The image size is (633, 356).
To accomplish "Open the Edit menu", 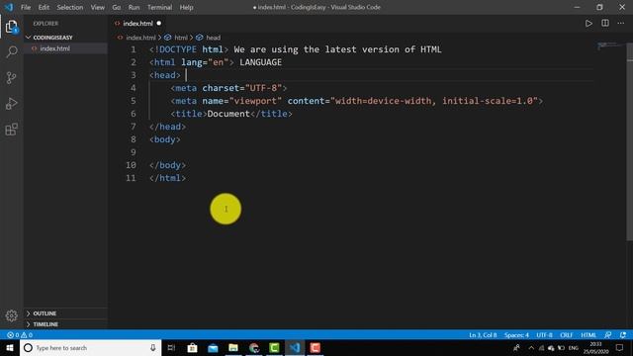I will tap(44, 7).
